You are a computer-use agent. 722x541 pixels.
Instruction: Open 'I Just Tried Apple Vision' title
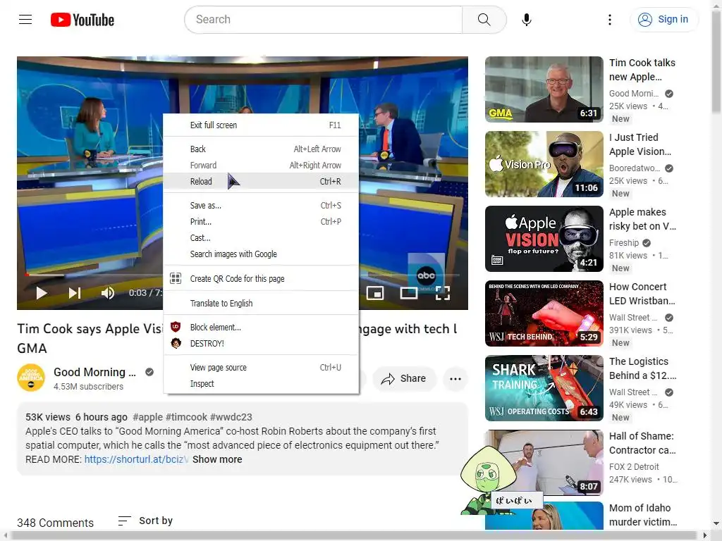(x=640, y=144)
